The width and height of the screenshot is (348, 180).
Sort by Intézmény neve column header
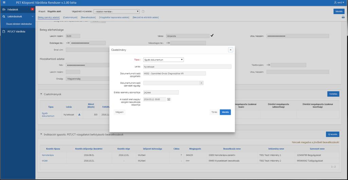point(276,149)
